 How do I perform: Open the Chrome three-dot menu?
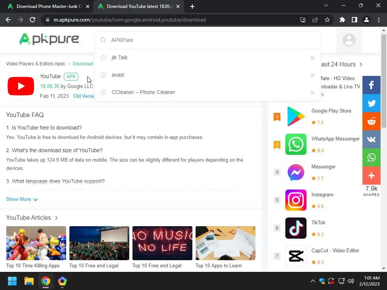pyautogui.click(x=379, y=20)
